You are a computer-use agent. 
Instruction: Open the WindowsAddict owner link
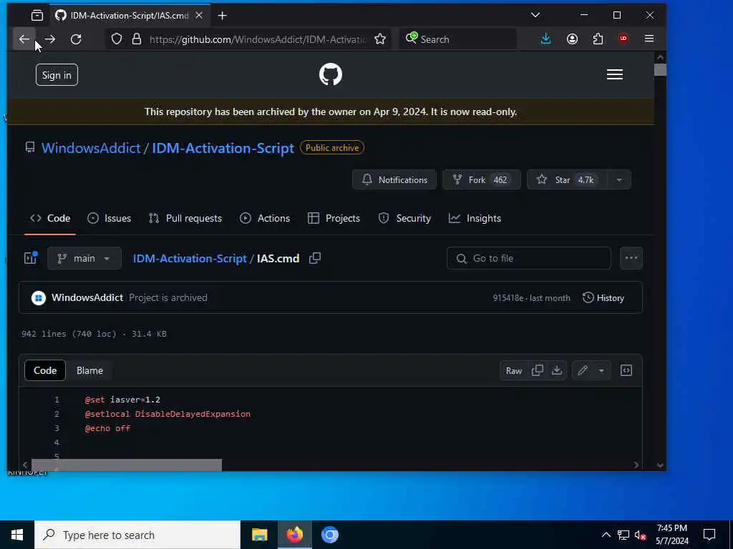pos(91,148)
